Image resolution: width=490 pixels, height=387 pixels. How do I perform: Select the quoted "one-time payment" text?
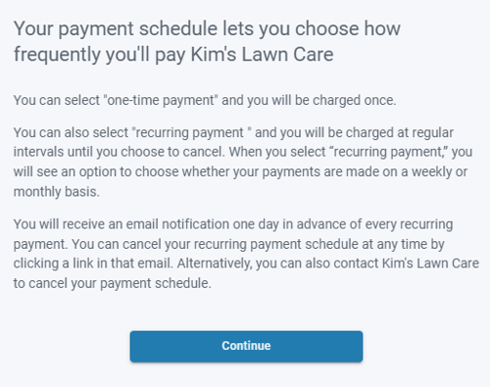pos(161,100)
